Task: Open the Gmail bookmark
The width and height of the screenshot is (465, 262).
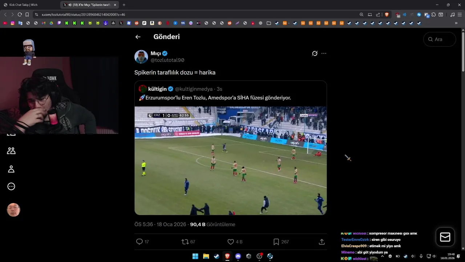Action: pyautogui.click(x=44, y=23)
